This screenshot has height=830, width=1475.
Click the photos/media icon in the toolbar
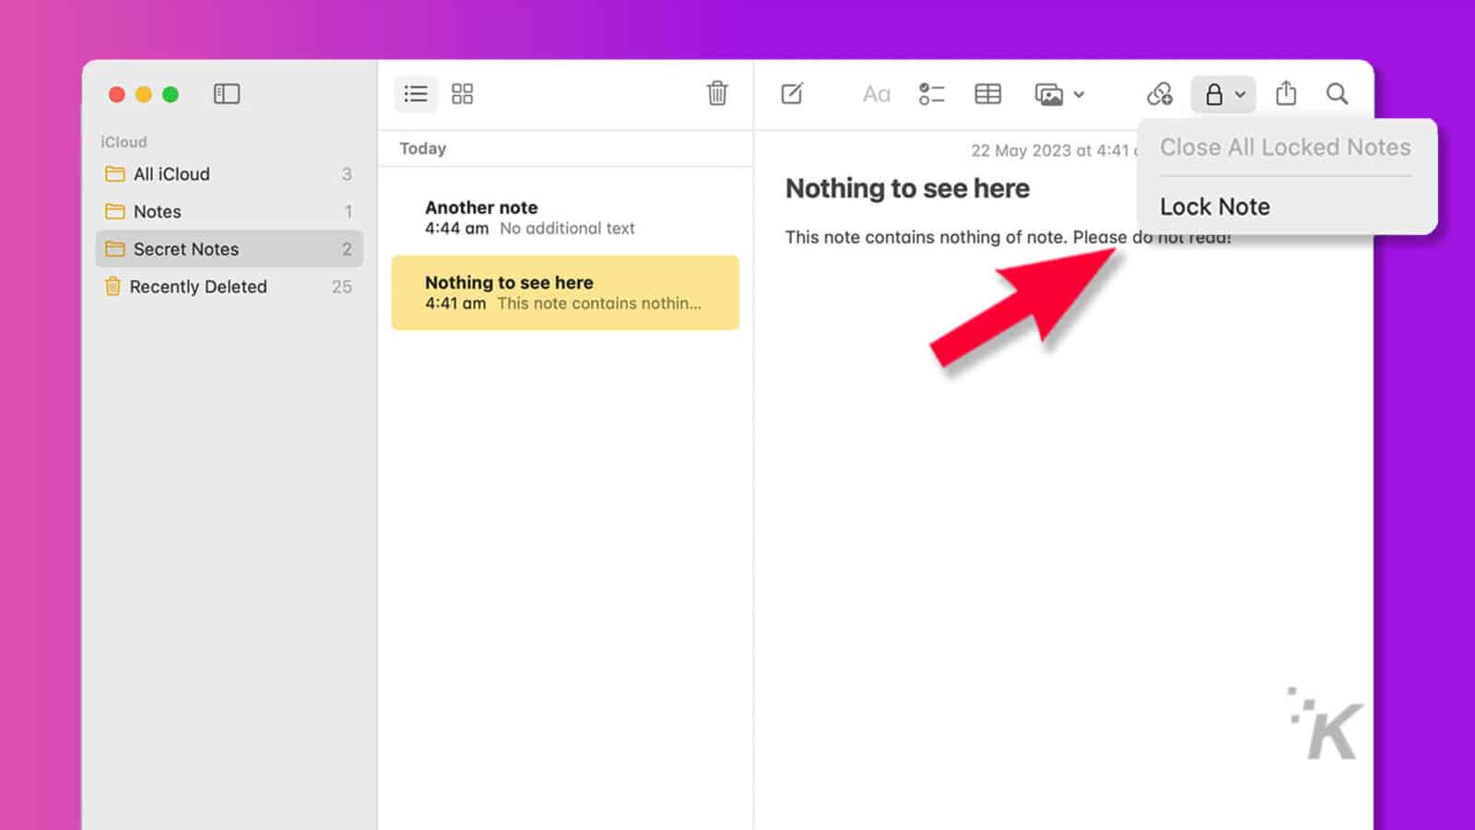tap(1049, 93)
